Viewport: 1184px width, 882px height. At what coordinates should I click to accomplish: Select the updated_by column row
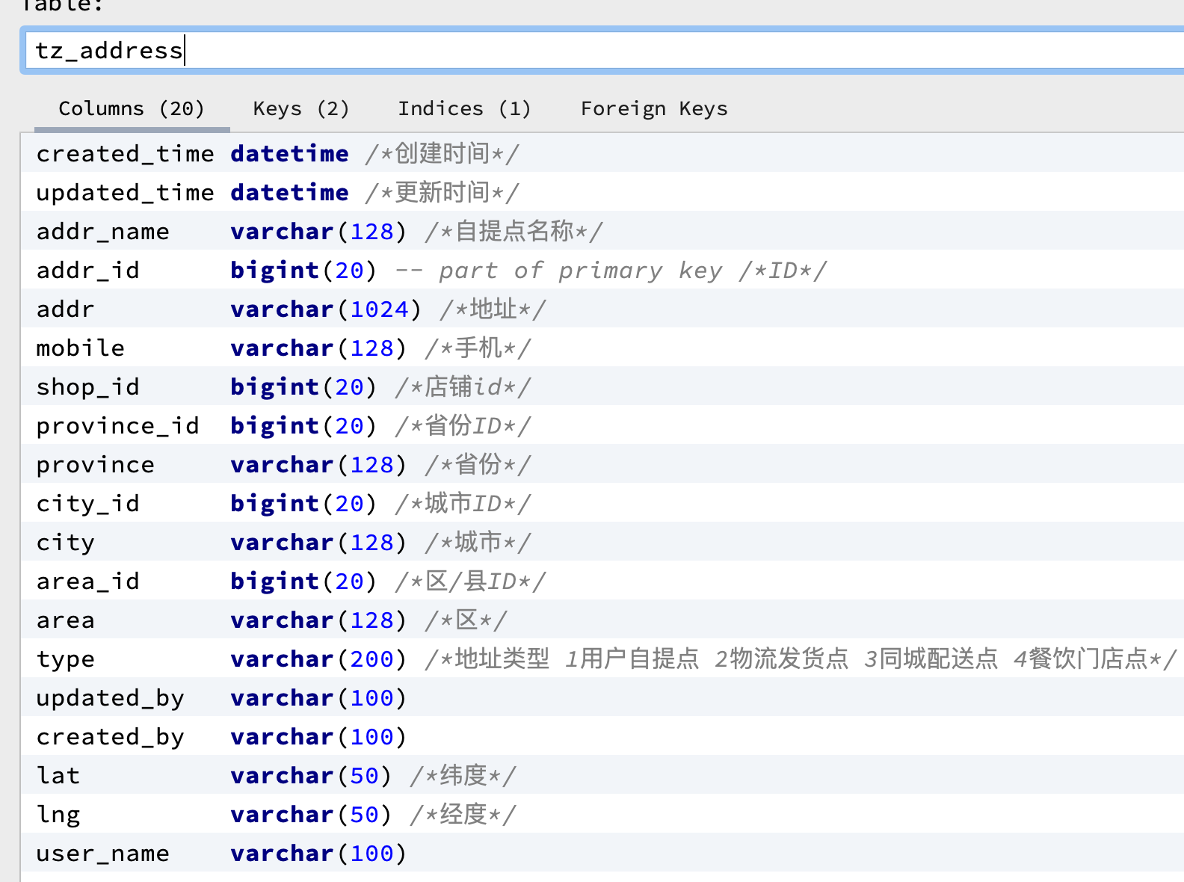(x=602, y=697)
